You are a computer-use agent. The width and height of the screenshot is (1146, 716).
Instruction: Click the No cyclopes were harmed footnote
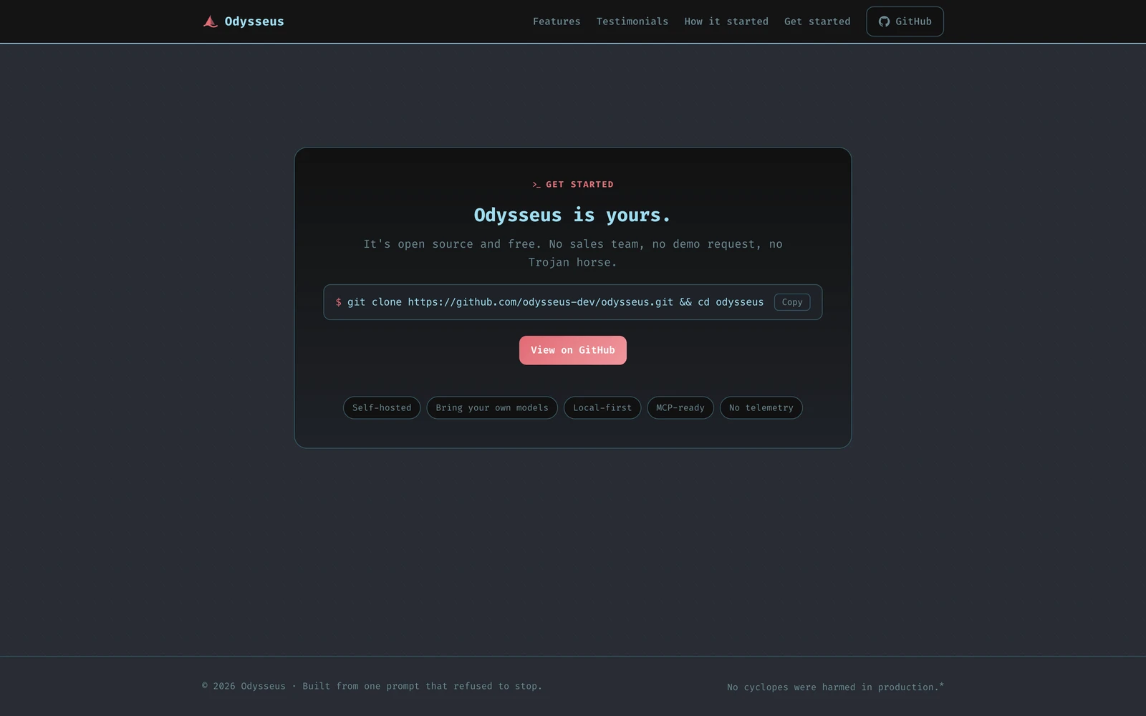[835, 687]
